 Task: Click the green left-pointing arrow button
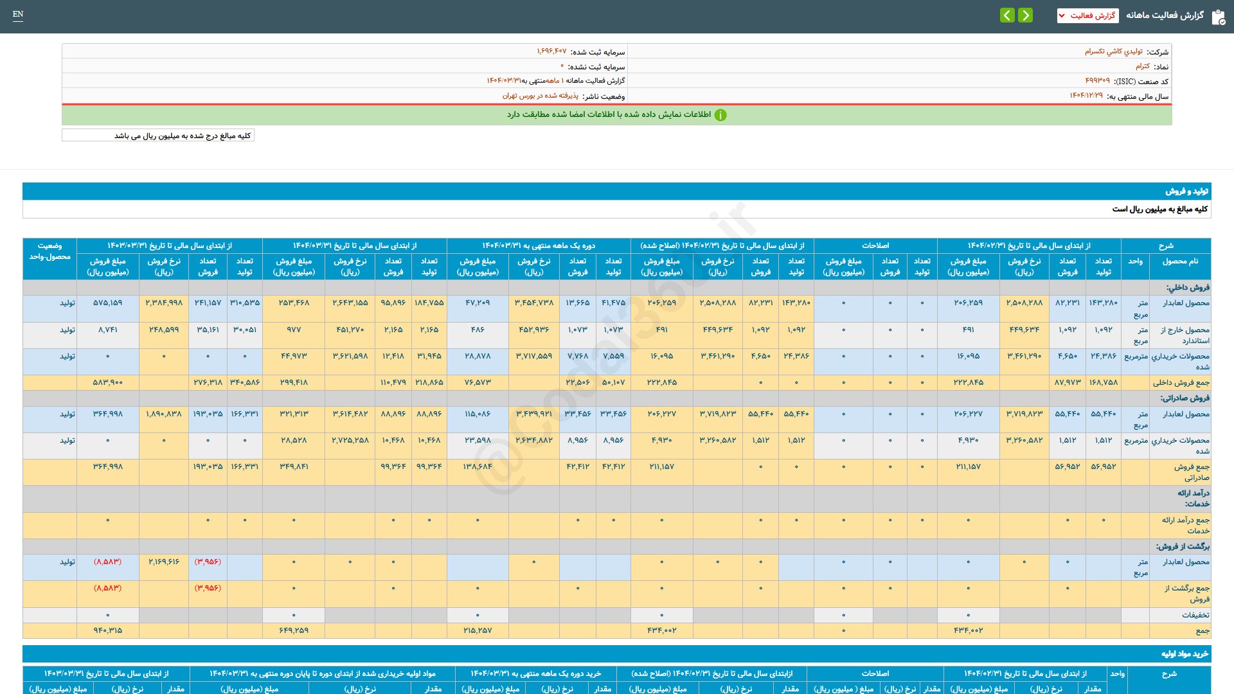pyautogui.click(x=1007, y=15)
